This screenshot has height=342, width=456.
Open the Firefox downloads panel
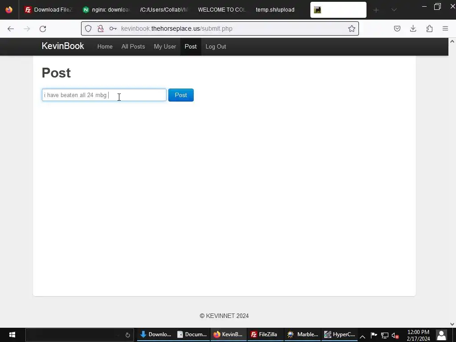(413, 28)
